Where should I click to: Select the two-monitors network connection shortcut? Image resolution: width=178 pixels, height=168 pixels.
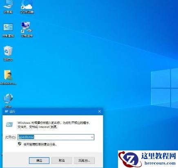point(27,29)
